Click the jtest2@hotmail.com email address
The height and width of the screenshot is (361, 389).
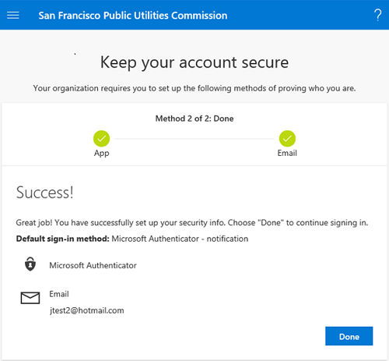[86, 310]
